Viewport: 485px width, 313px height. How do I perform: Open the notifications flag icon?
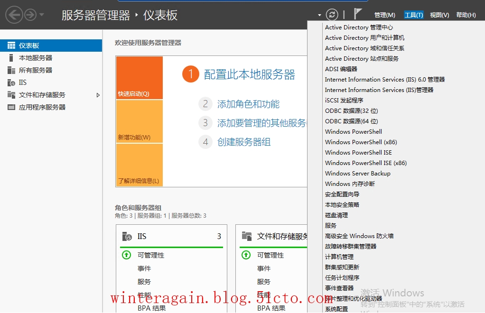pos(357,14)
